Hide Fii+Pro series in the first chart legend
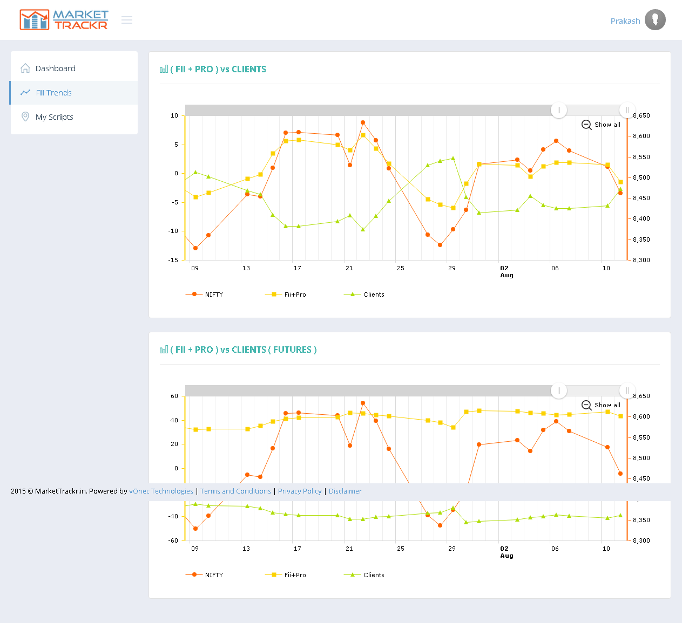Viewport: 682px width, 623px height. 286,295
